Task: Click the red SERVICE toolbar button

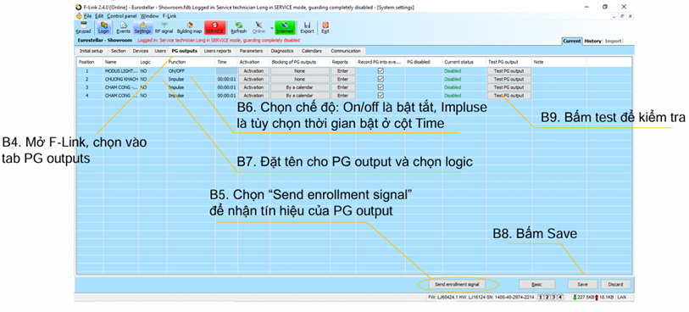Action: pyautogui.click(x=215, y=28)
